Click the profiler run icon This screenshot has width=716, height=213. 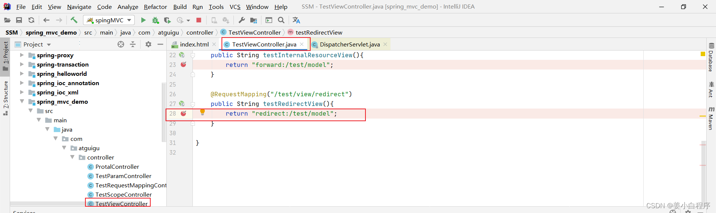point(180,20)
